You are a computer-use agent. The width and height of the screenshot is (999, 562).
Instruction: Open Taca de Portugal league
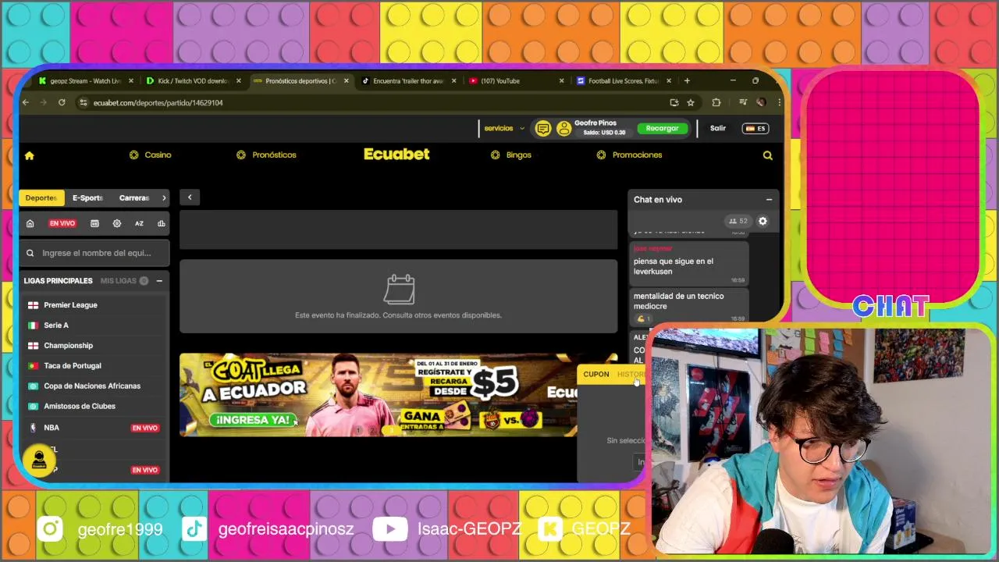pos(94,366)
